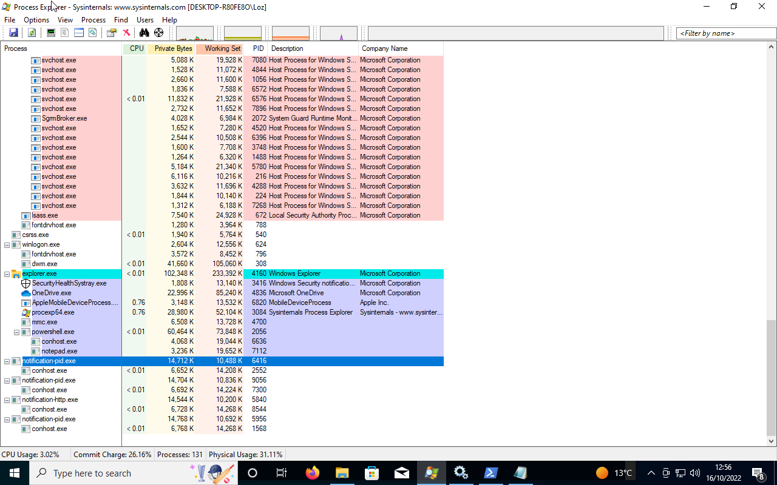Screen dimensions: 777x485
Task: Toggle the Show Process Tree view
Action: click(66, 32)
